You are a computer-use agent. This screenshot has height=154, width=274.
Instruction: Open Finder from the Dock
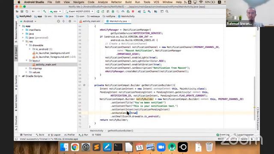coord(64,147)
